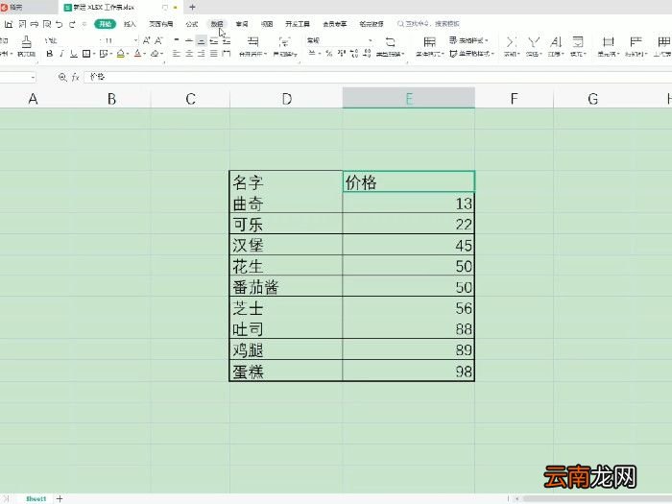The height and width of the screenshot is (504, 672).
Task: Click the eraser clear-format icon
Action: (x=155, y=54)
